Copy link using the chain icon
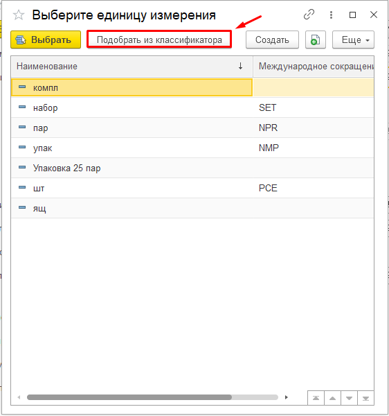The image size is (389, 416). pyautogui.click(x=309, y=15)
